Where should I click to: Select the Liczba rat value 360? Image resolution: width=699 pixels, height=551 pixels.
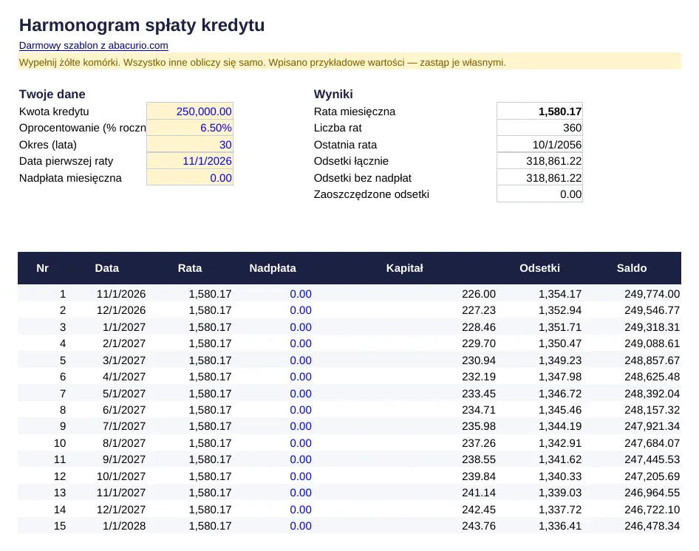pyautogui.click(x=539, y=128)
